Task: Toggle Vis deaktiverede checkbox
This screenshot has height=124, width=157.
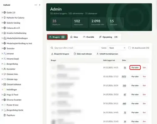Action: pyautogui.click(x=129, y=48)
